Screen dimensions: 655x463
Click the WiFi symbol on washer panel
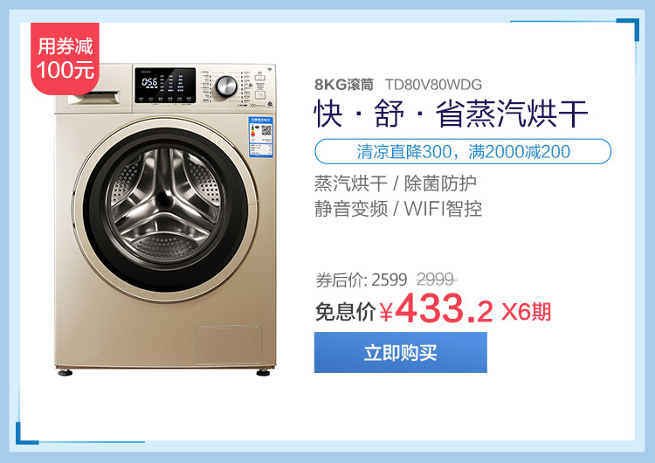(x=269, y=69)
